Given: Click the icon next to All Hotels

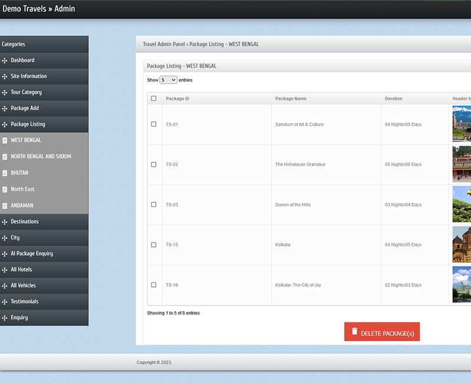Looking at the screenshot, I should 5,270.
